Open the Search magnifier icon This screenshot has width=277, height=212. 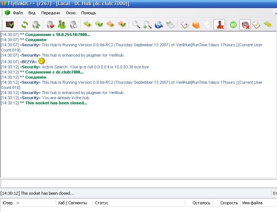tap(136, 25)
